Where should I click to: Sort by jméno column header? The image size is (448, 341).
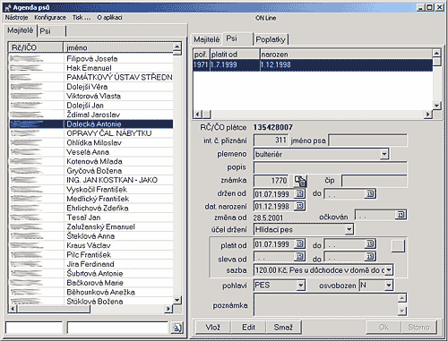tap(118, 47)
